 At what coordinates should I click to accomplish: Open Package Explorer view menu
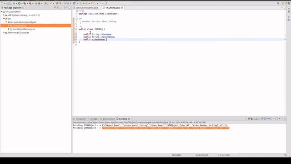64,8
